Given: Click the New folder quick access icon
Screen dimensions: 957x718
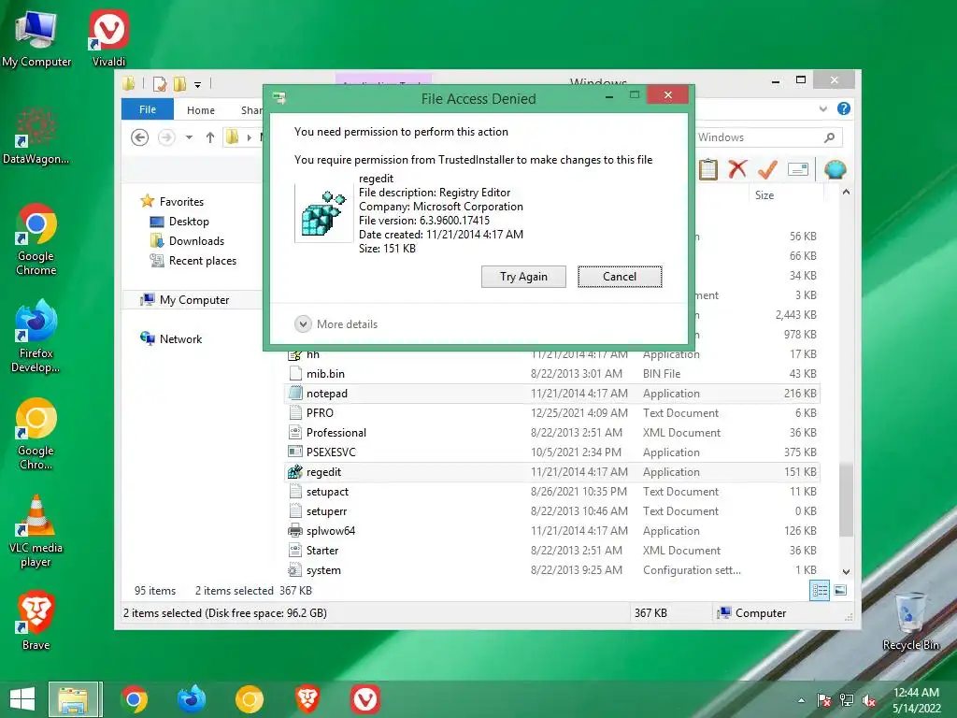Looking at the screenshot, I should [x=179, y=83].
